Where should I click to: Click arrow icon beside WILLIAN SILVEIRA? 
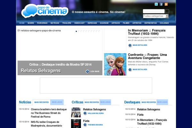(x=85, y=113)
